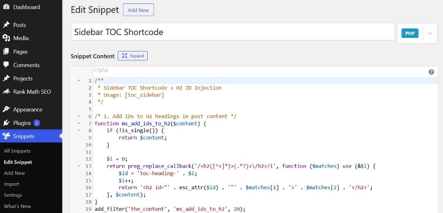Click the Rank Math SEO chart icon
This screenshot has width=443, height=213.
(6, 92)
